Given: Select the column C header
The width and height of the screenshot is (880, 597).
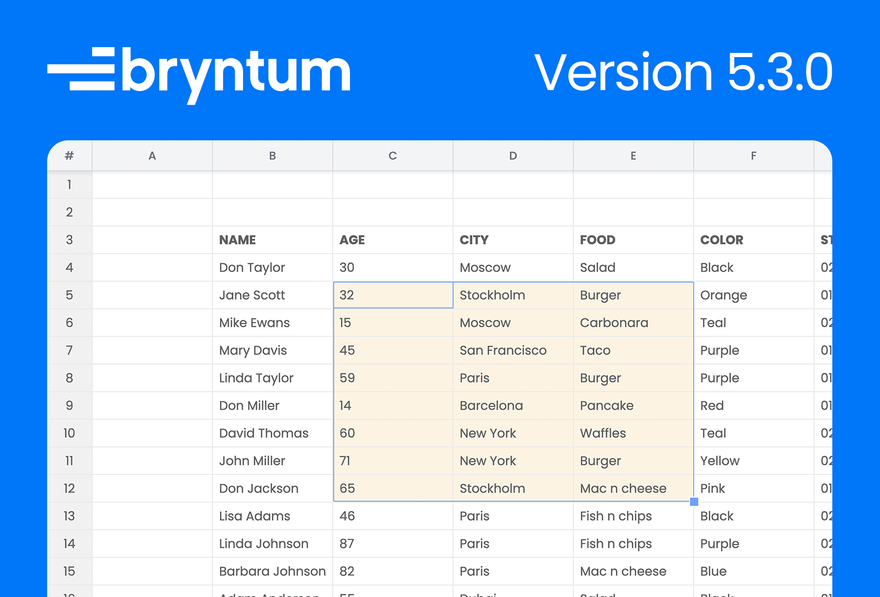Looking at the screenshot, I should pos(393,156).
